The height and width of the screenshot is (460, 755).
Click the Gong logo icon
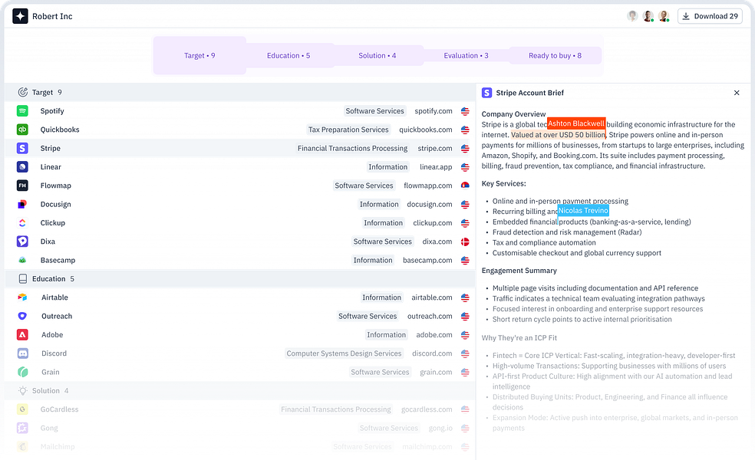[22, 428]
